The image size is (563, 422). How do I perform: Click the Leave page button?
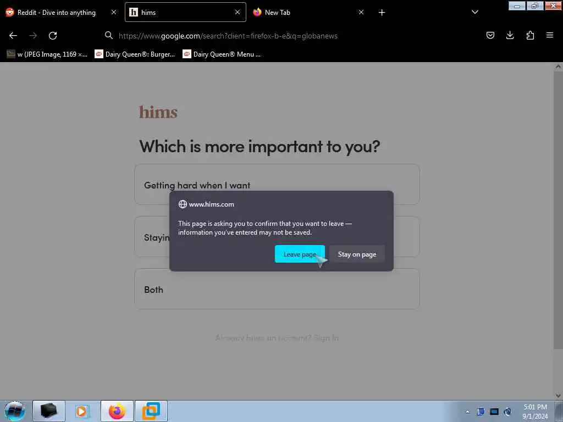pos(300,254)
